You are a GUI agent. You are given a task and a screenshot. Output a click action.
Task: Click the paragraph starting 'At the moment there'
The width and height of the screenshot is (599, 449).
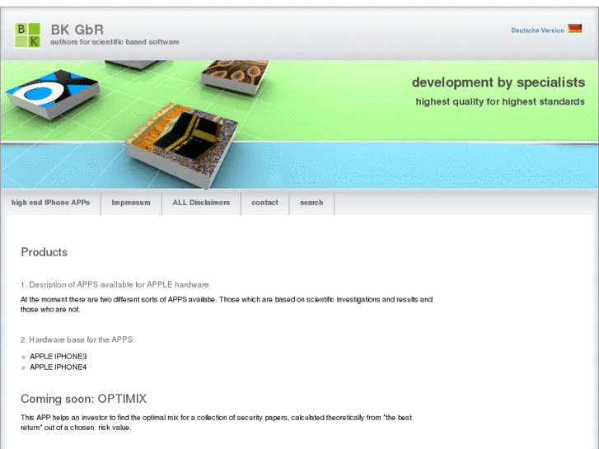coord(227,305)
